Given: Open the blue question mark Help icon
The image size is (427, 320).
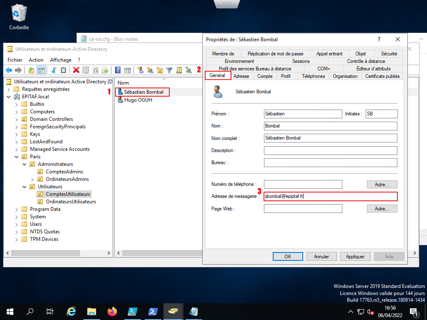Looking at the screenshot, I should pos(118,70).
